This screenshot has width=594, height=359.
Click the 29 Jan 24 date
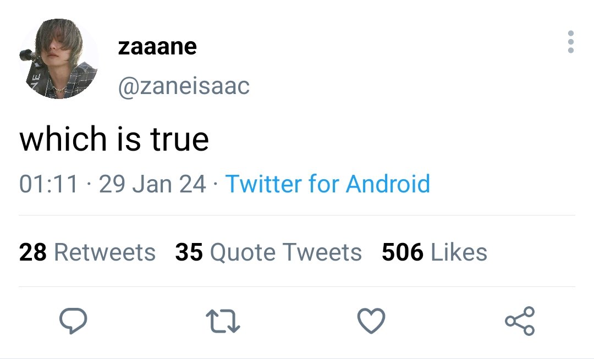point(153,184)
